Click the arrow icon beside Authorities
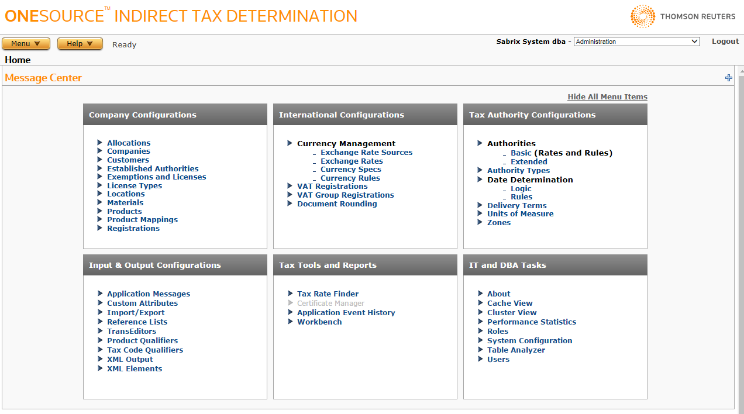 (480, 143)
